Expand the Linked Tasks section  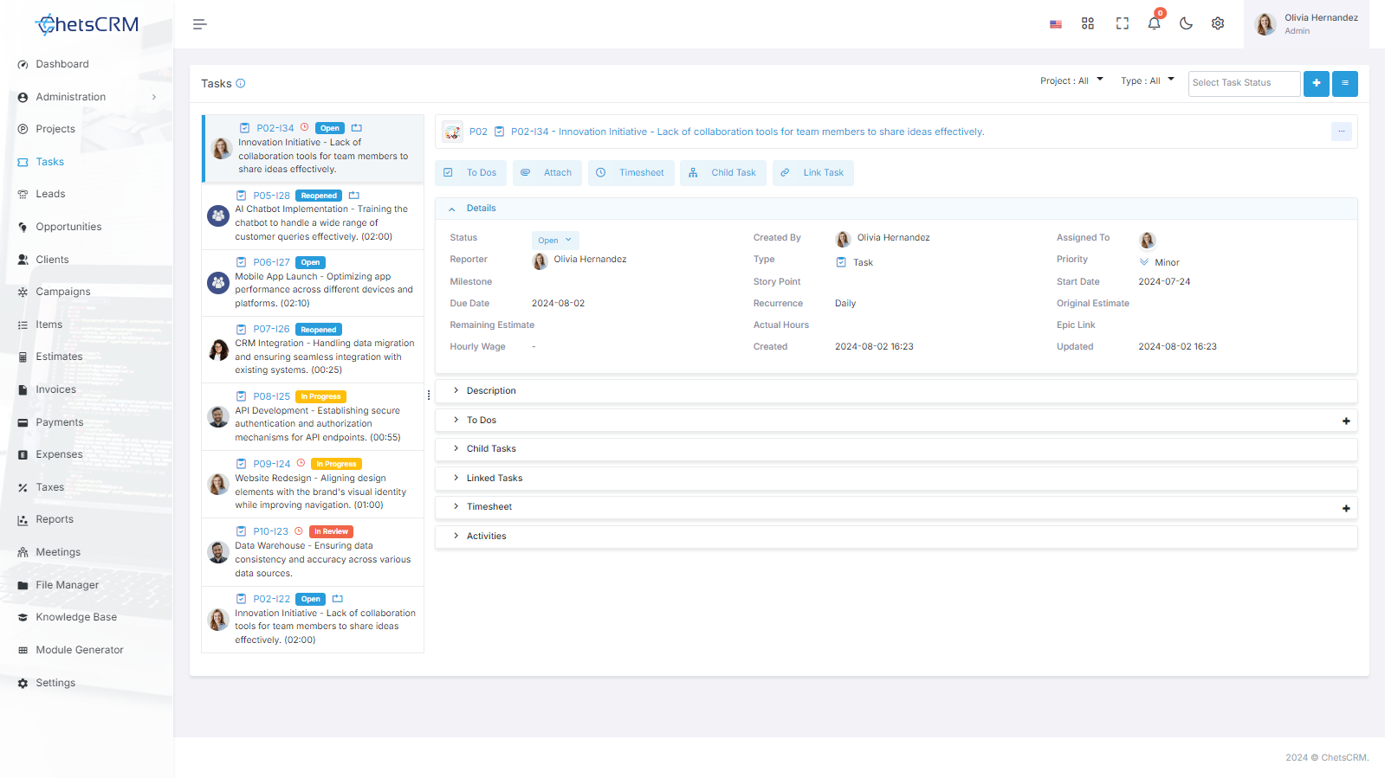896,479
